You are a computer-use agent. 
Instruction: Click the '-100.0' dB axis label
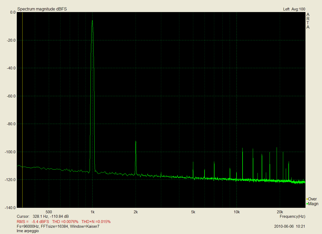10,152
